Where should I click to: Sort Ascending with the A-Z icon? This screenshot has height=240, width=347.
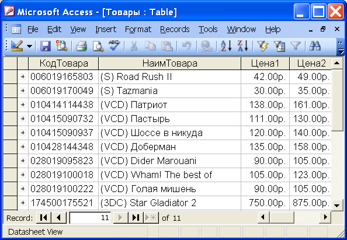click(226, 46)
